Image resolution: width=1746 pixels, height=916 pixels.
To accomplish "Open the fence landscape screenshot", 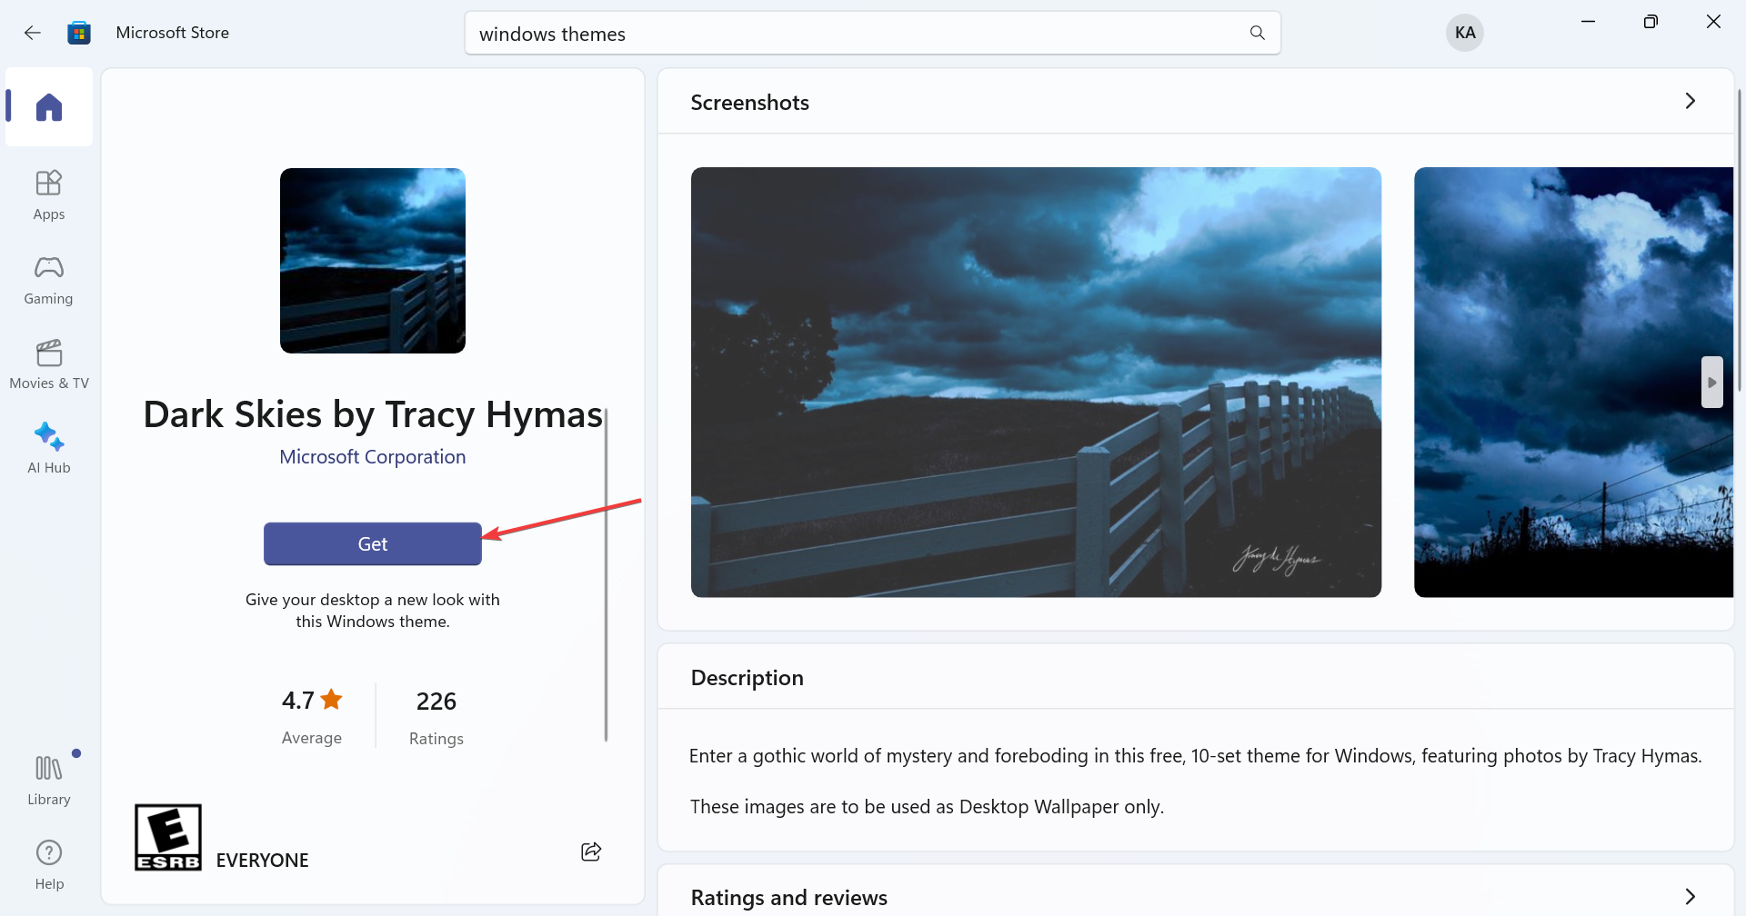I will 1036,382.
